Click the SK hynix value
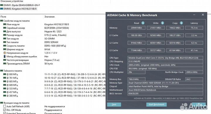This screenshot has height=114, width=211. (49, 63)
